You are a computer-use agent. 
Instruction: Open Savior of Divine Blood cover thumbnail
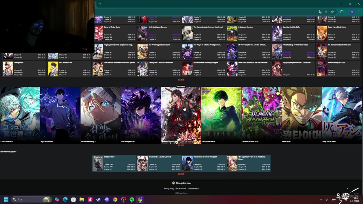(99, 33)
